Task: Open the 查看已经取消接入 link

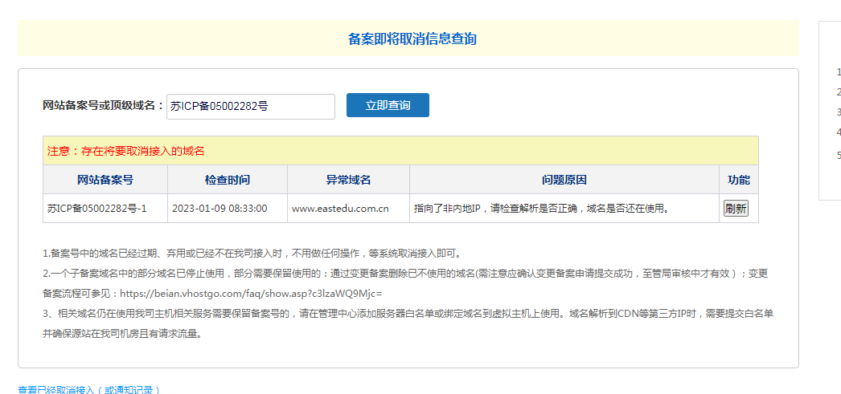Action: coord(89,390)
